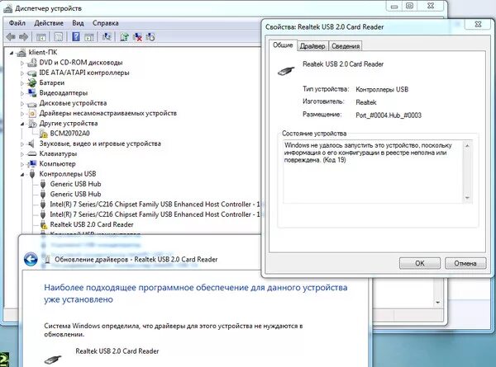Expand the Дисковые устройства node

(x=22, y=104)
